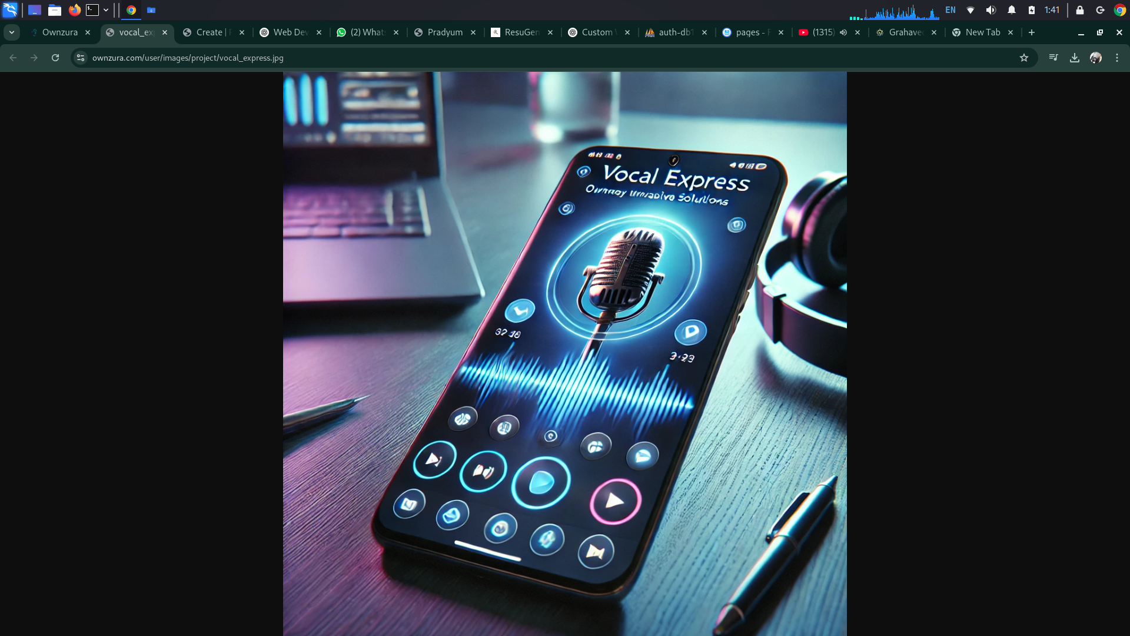Open Chrome's three-dot menu

(x=1116, y=58)
